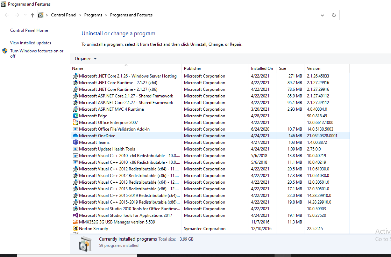Click the MMX352G 3G USB Manager icon
The width and height of the screenshot is (391, 257).
tap(75, 222)
